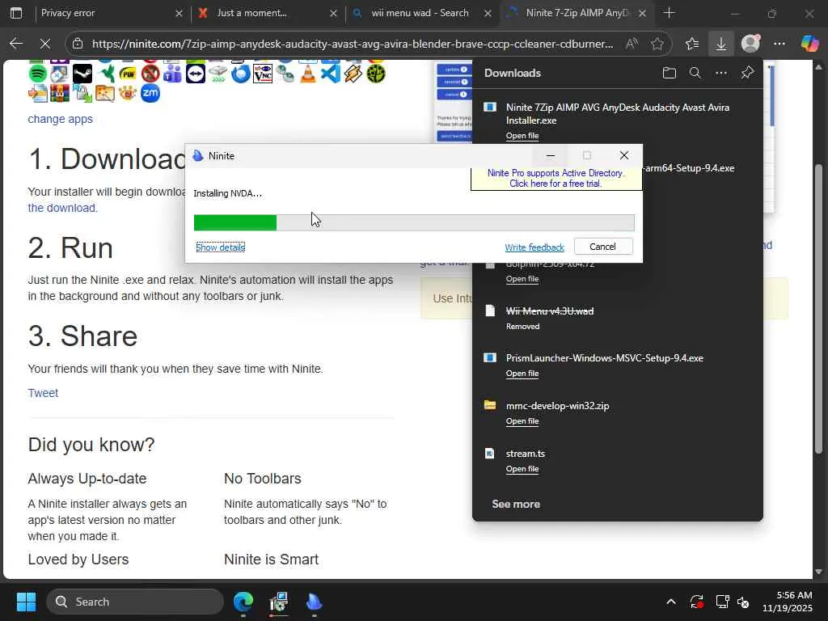Viewport: 828px width, 621px height.
Task: Open file for PrismLauncher MSVC Setup
Action: [x=522, y=374]
